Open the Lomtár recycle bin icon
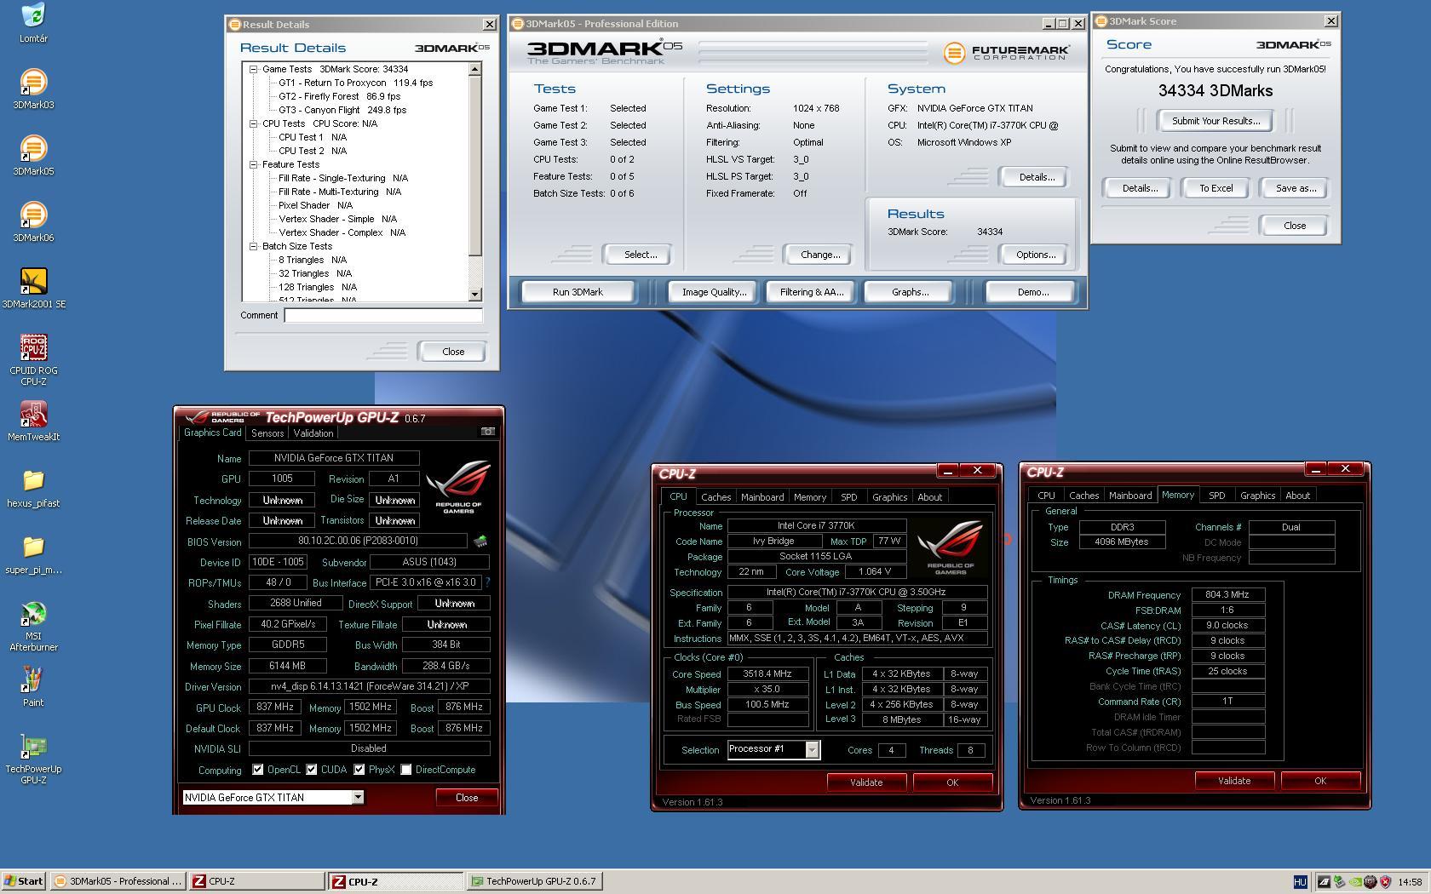Viewport: 1431px width, 894px height. click(33, 23)
